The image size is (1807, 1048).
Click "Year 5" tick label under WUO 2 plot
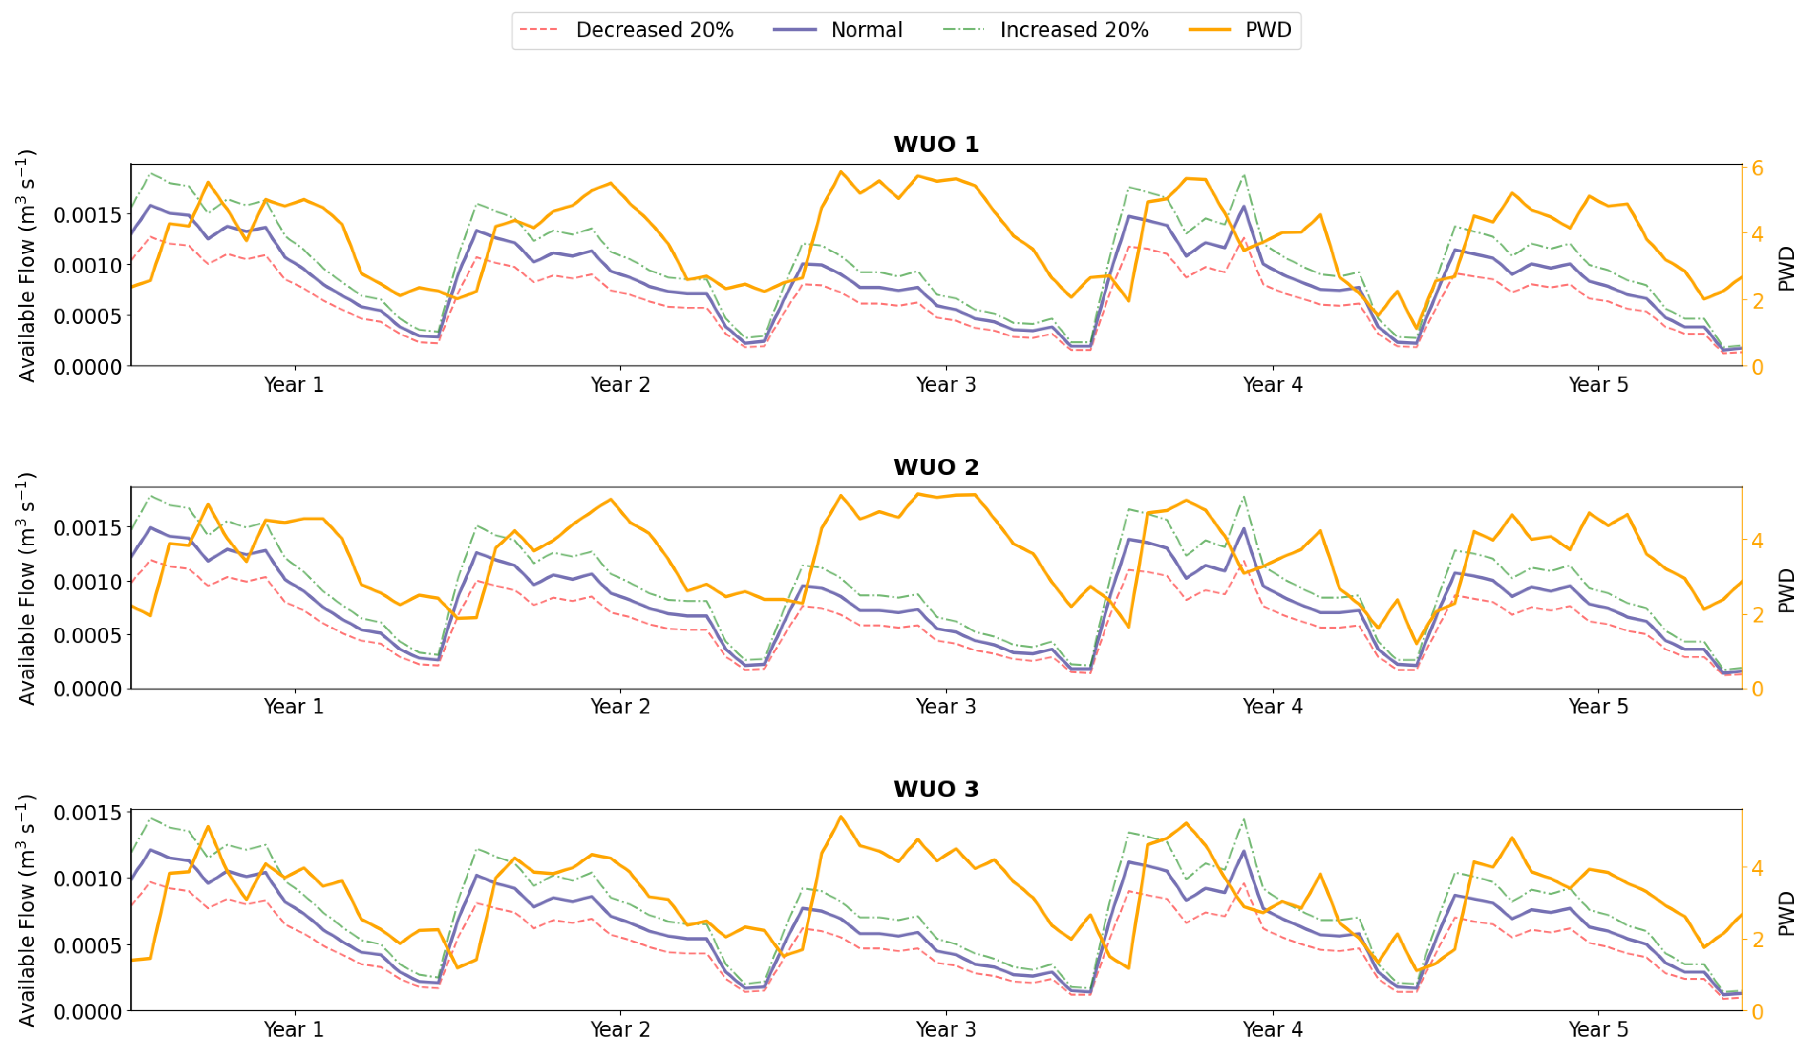(1598, 707)
